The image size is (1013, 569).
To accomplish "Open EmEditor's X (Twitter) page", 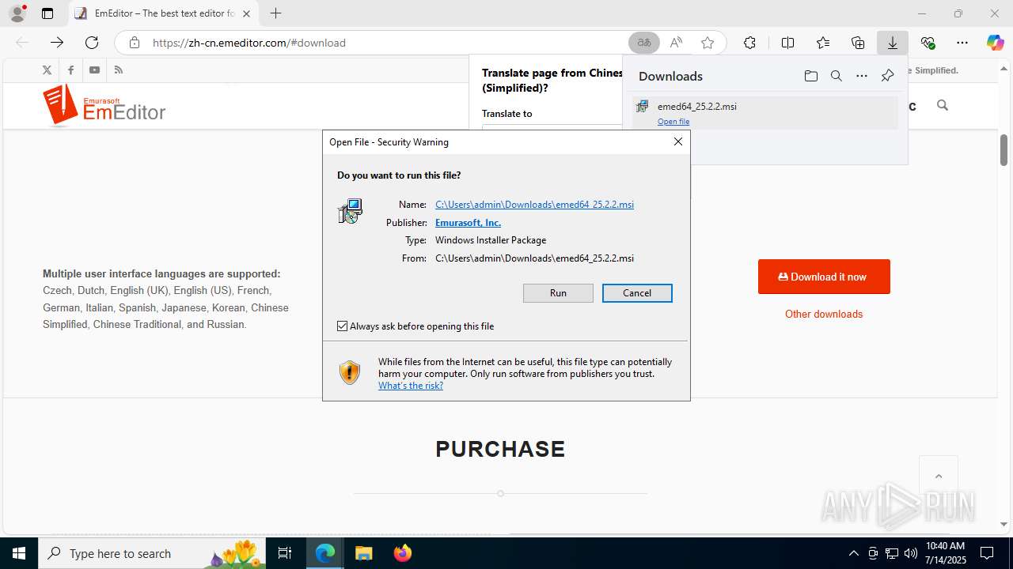I will pos(47,70).
